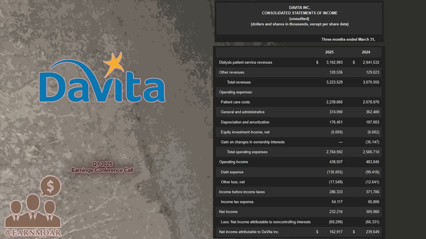Select 'Dialysis patient service revenues' row label

pos(246,62)
